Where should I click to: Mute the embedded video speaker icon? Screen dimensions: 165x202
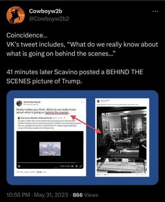tap(72, 166)
